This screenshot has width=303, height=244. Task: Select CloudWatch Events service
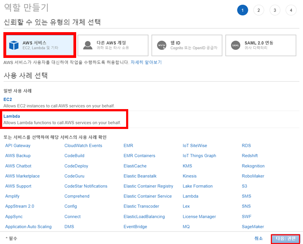click(83, 145)
